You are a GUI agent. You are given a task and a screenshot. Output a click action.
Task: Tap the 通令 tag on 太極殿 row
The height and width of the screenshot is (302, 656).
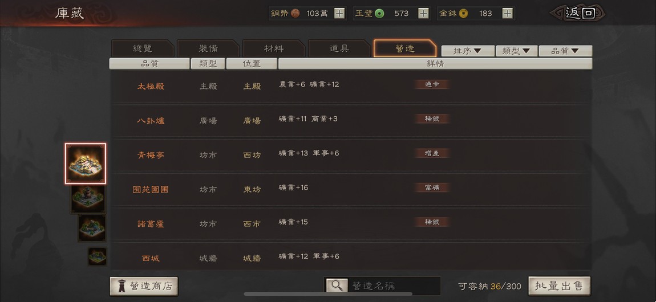click(432, 84)
